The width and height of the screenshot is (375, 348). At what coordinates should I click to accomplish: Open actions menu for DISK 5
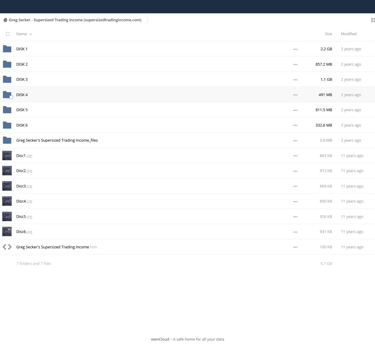point(295,110)
